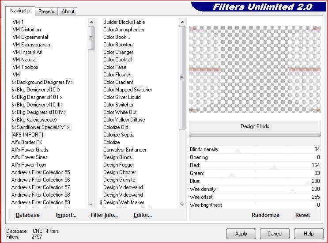Viewport: 328px width, 243px height.
Task: Select the VM Natural category
Action: (x=24, y=60)
